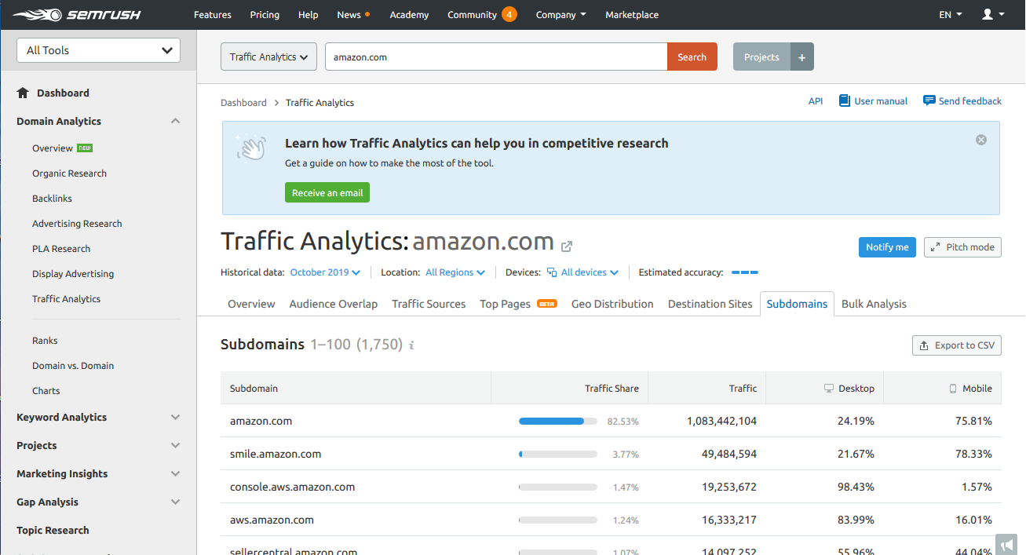This screenshot has height=555, width=1026.
Task: Click the plus icon to create a project
Action: [x=801, y=57]
